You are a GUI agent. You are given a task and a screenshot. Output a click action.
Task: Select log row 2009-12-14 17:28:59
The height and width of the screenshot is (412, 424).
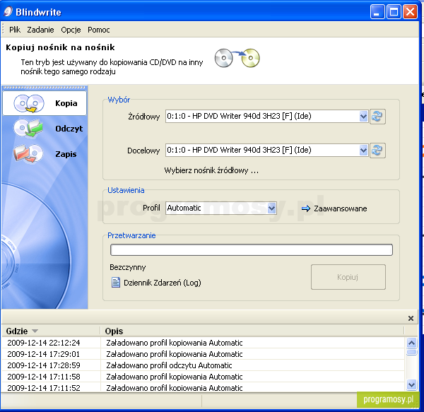(203, 365)
